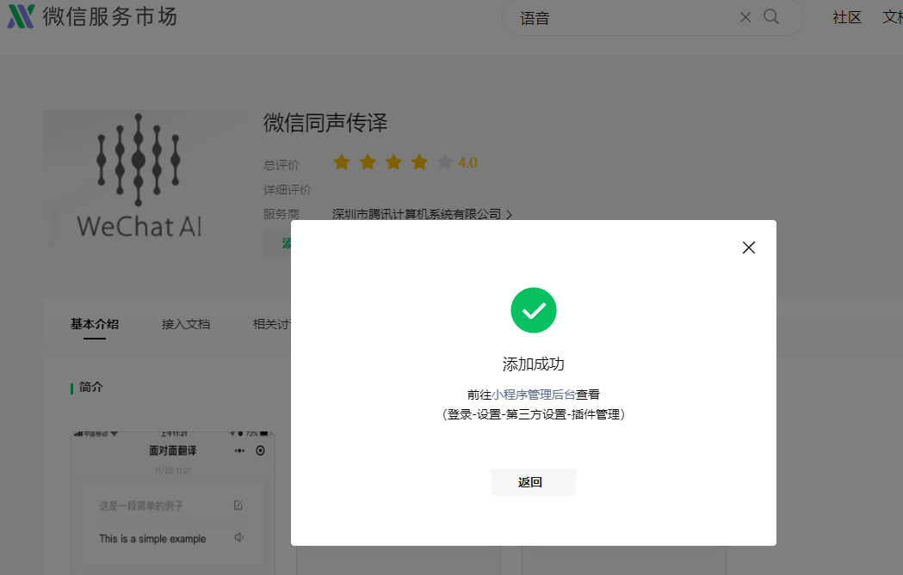
Task: Open the 小程序管理后台 link
Action: tap(533, 395)
